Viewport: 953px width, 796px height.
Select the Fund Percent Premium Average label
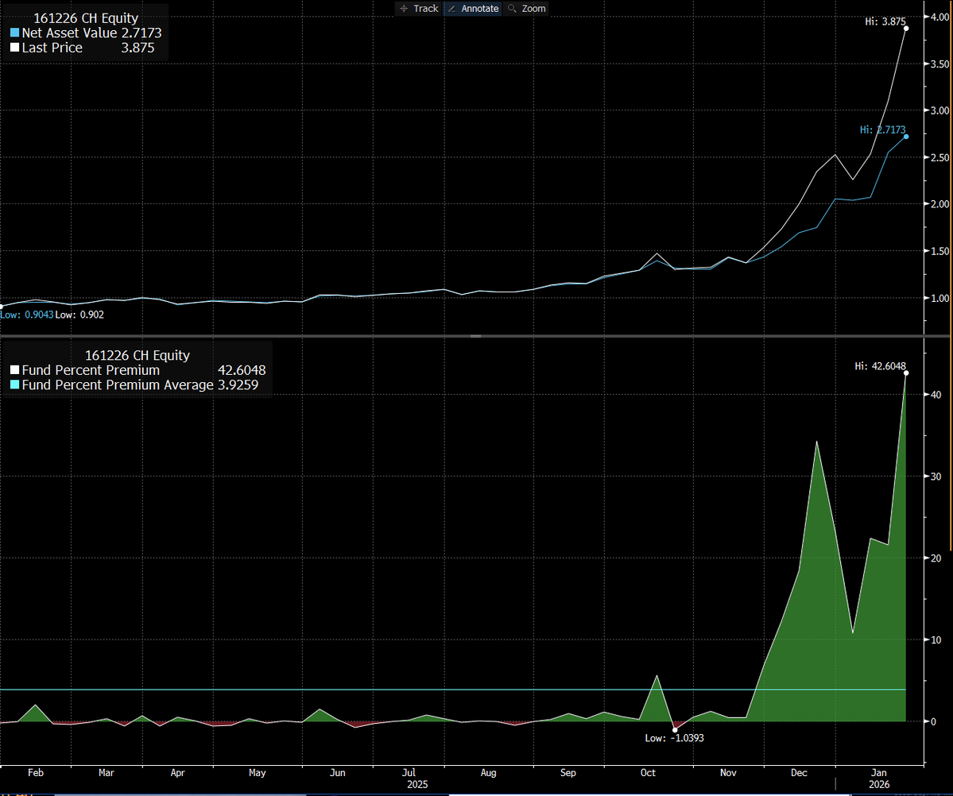(118, 384)
